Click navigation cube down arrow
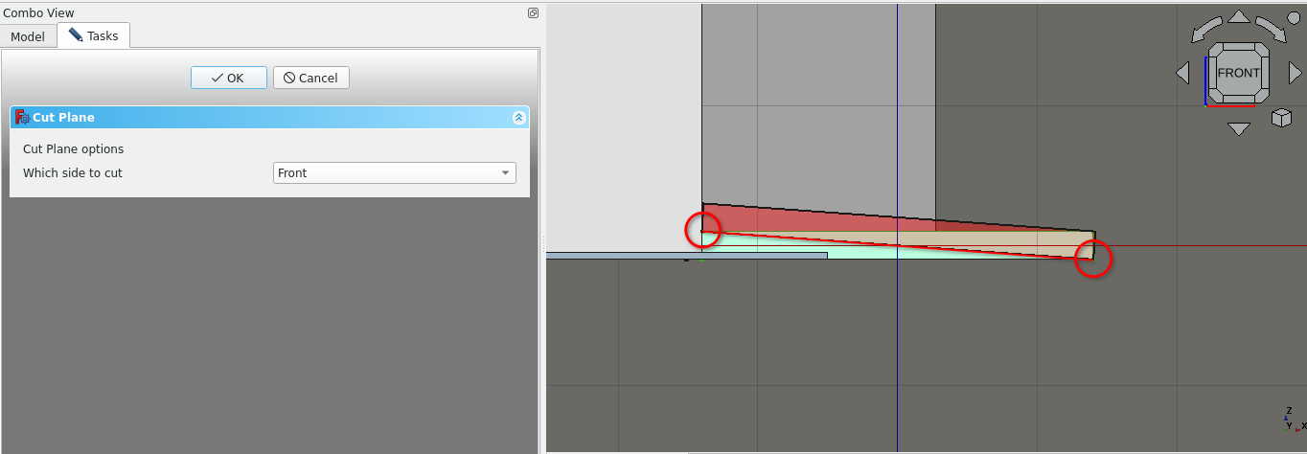Screen dimensions: 1307x454 click(1239, 128)
